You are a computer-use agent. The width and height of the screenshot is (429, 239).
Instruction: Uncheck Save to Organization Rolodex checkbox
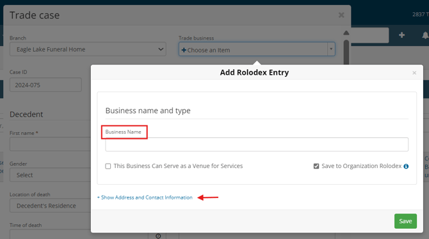point(316,166)
